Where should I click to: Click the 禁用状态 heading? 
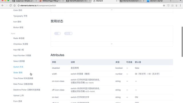pyautogui.click(x=57, y=21)
